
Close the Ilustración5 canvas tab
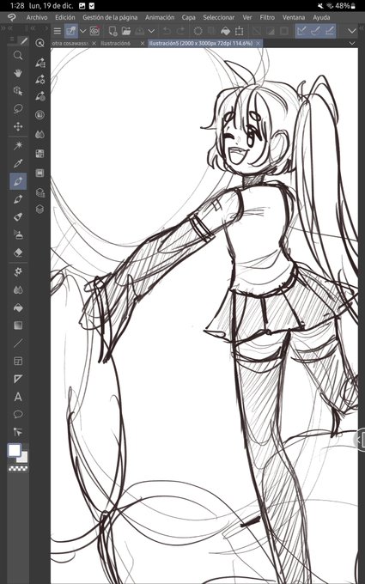tap(259, 44)
